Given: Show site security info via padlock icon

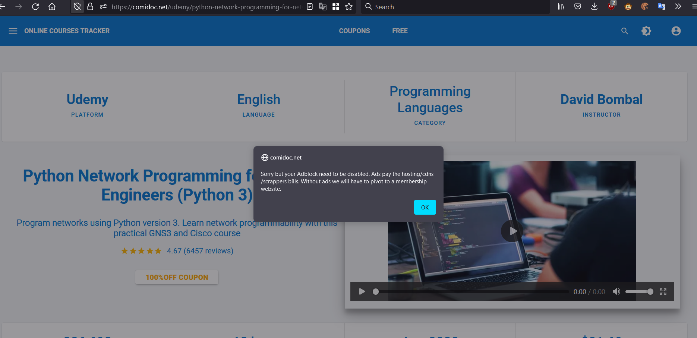Looking at the screenshot, I should point(90,7).
